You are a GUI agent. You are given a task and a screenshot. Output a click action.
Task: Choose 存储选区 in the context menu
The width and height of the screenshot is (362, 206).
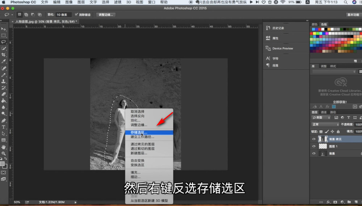coord(149,132)
